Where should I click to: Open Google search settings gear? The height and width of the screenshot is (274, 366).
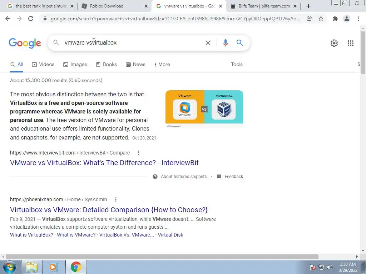pos(334,43)
